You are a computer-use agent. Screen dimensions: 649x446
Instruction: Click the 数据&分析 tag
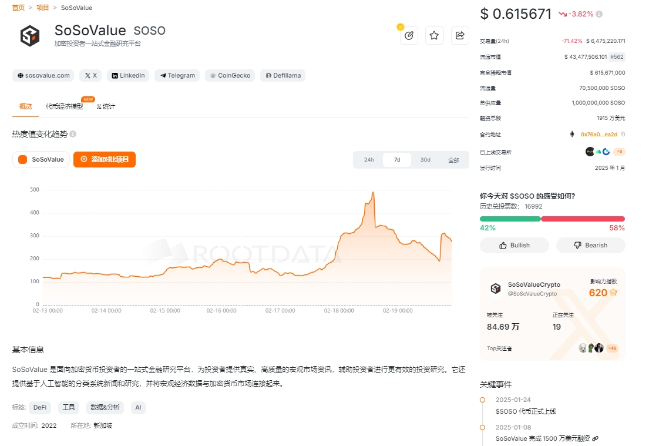[x=105, y=407]
